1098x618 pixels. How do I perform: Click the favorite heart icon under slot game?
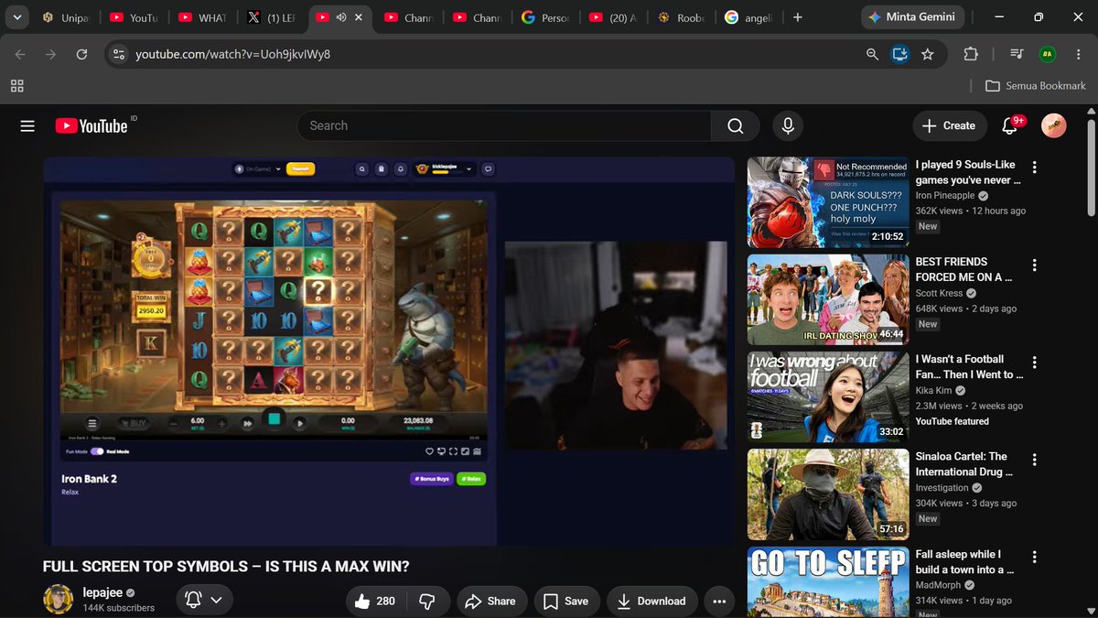pos(430,451)
